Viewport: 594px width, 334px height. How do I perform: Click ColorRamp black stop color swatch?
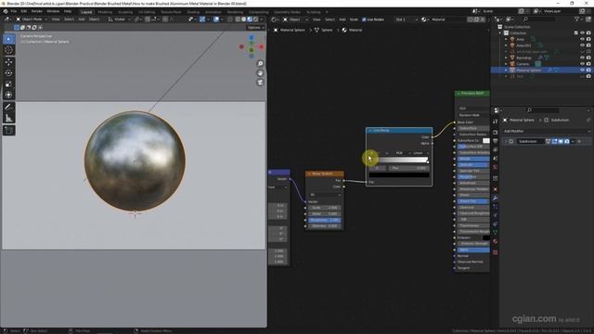pos(399,175)
